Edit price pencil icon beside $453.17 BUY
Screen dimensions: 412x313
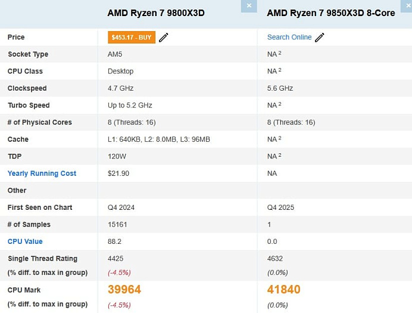[x=164, y=38]
